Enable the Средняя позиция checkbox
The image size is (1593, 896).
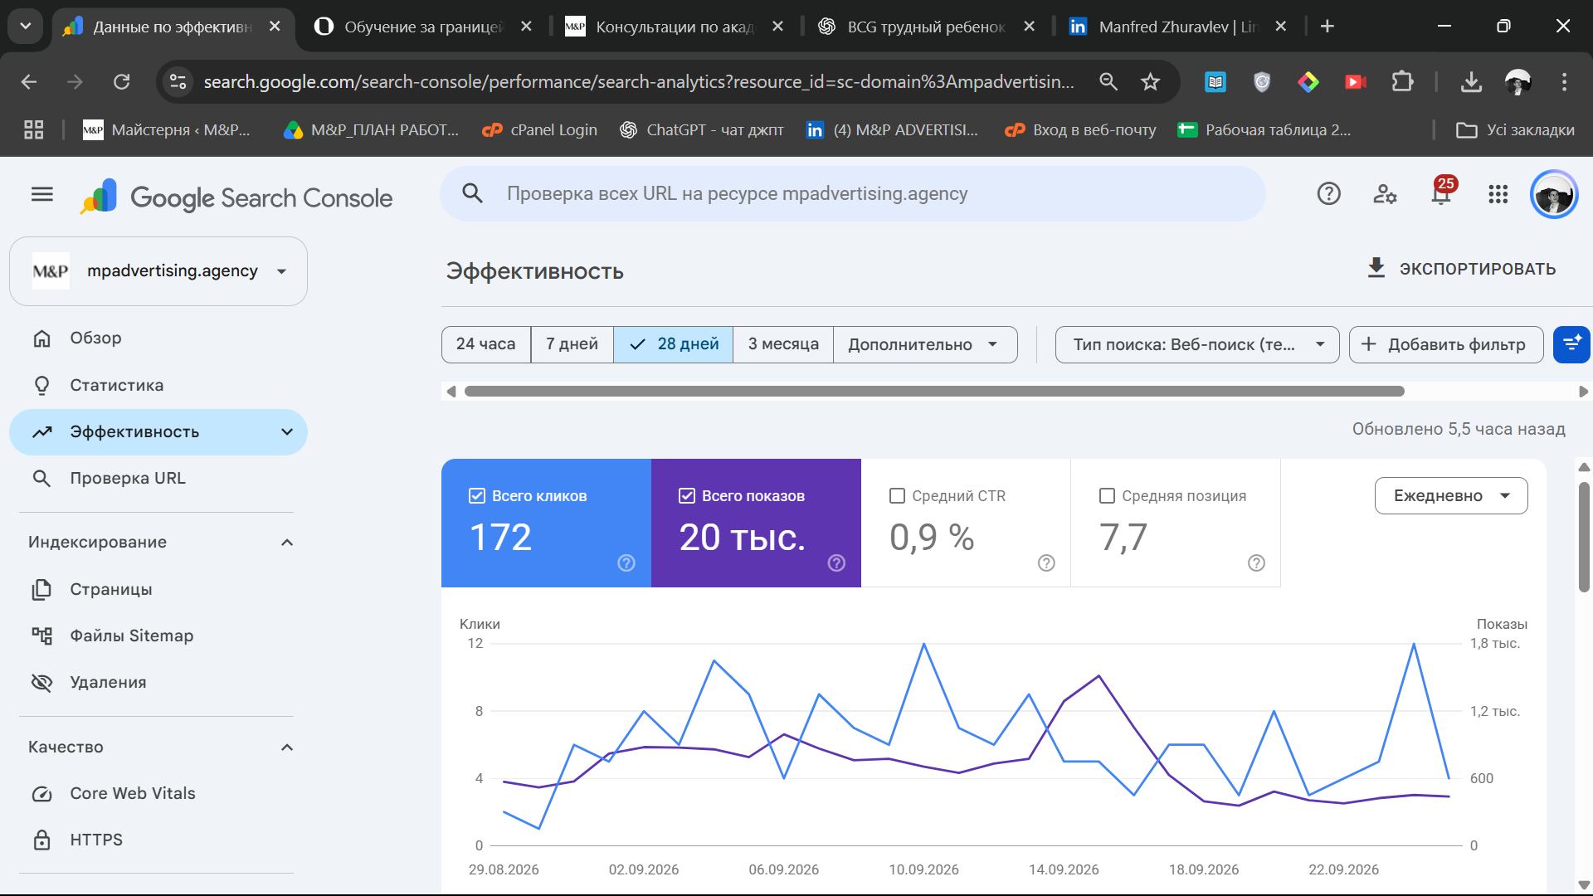click(x=1107, y=495)
